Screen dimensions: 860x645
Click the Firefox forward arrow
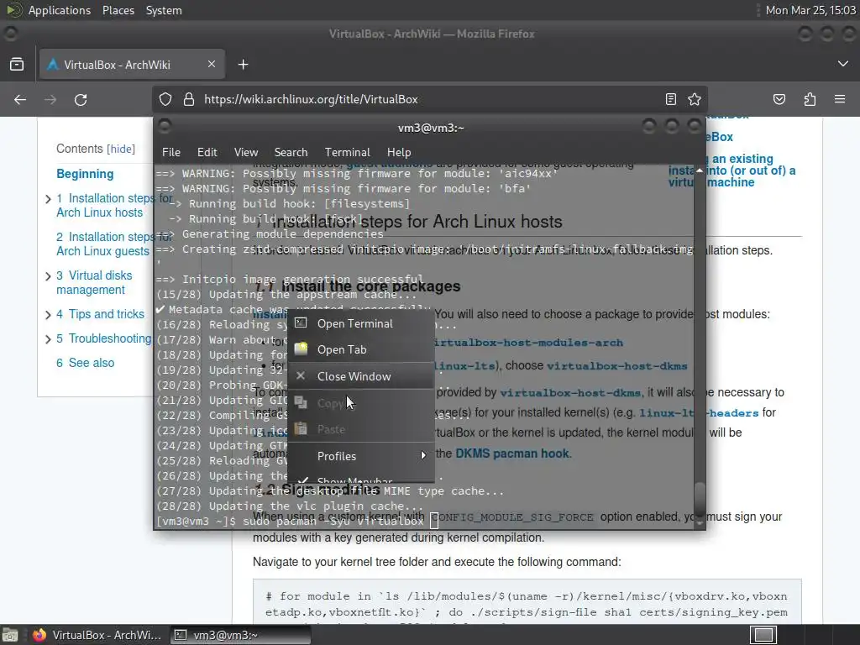click(50, 99)
